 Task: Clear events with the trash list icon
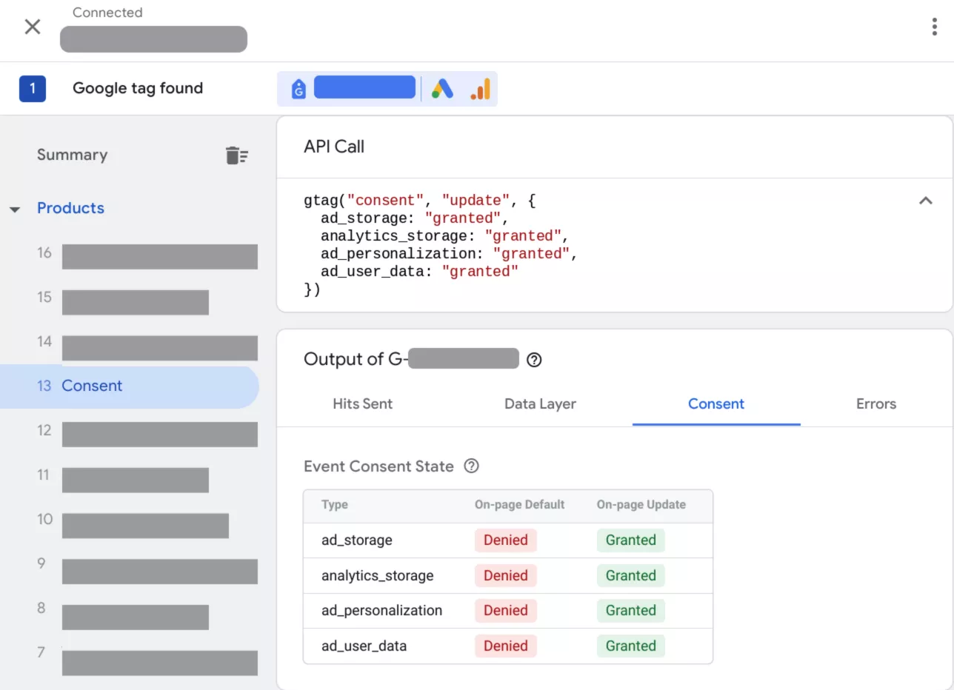click(236, 155)
